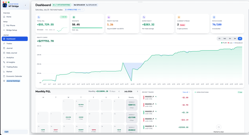249x135 pixels.
Task: Select the 3M equity curve range
Action: click(x=235, y=38)
